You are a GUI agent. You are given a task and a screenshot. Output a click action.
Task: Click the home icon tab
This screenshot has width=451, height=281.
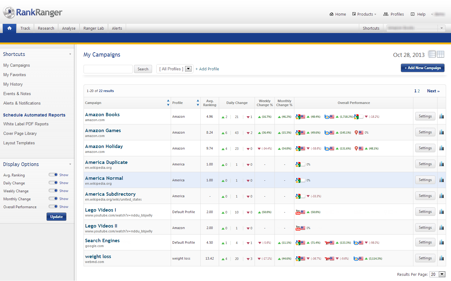tap(9, 28)
